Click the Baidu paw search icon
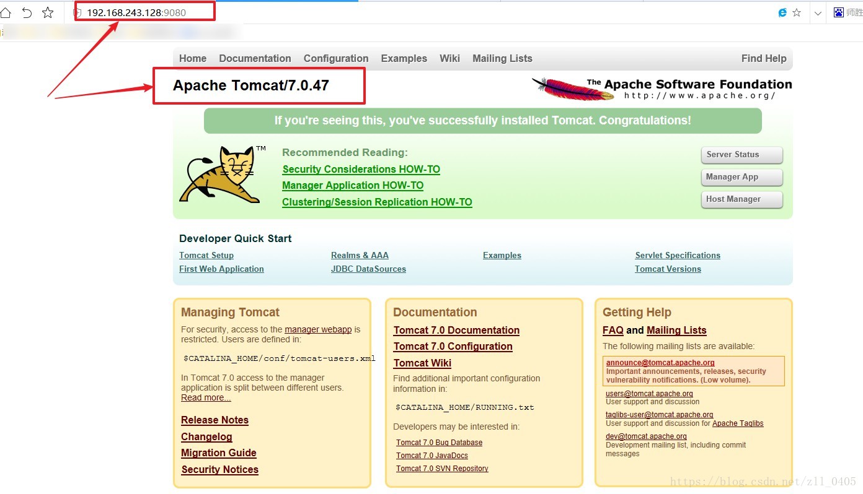863x494 pixels. pyautogui.click(x=839, y=12)
